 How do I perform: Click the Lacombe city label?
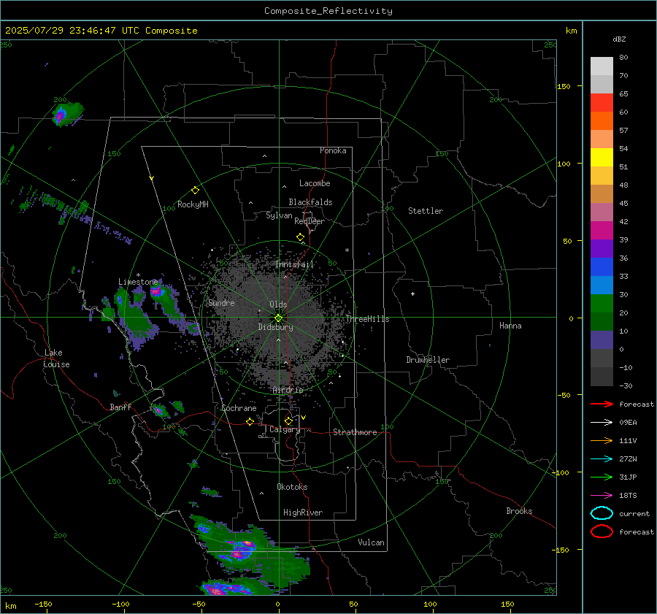[315, 183]
